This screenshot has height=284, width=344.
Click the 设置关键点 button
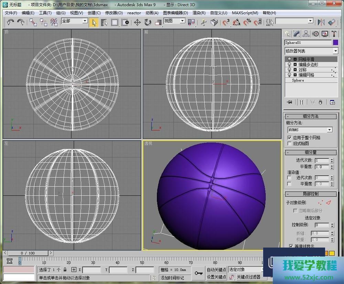pos(216,277)
